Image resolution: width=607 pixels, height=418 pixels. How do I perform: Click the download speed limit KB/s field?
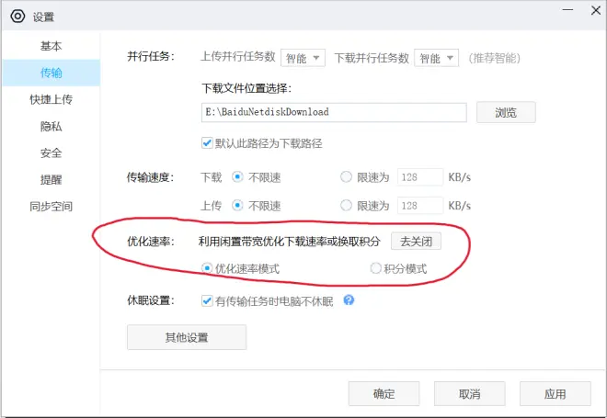[x=420, y=177]
